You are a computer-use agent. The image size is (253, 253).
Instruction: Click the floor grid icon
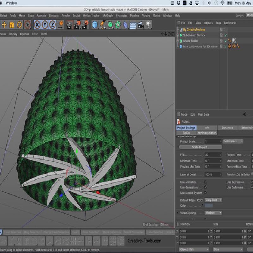click(x=133, y=25)
